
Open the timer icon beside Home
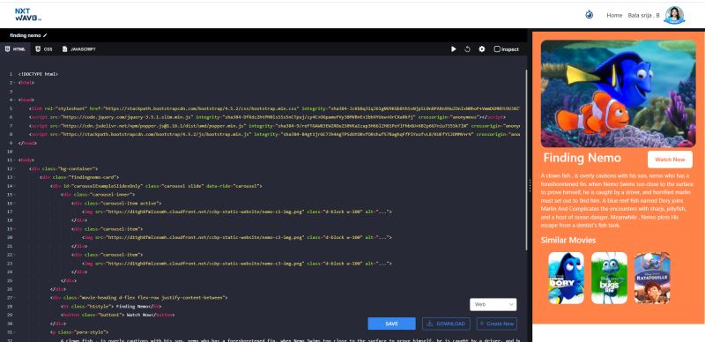[589, 15]
